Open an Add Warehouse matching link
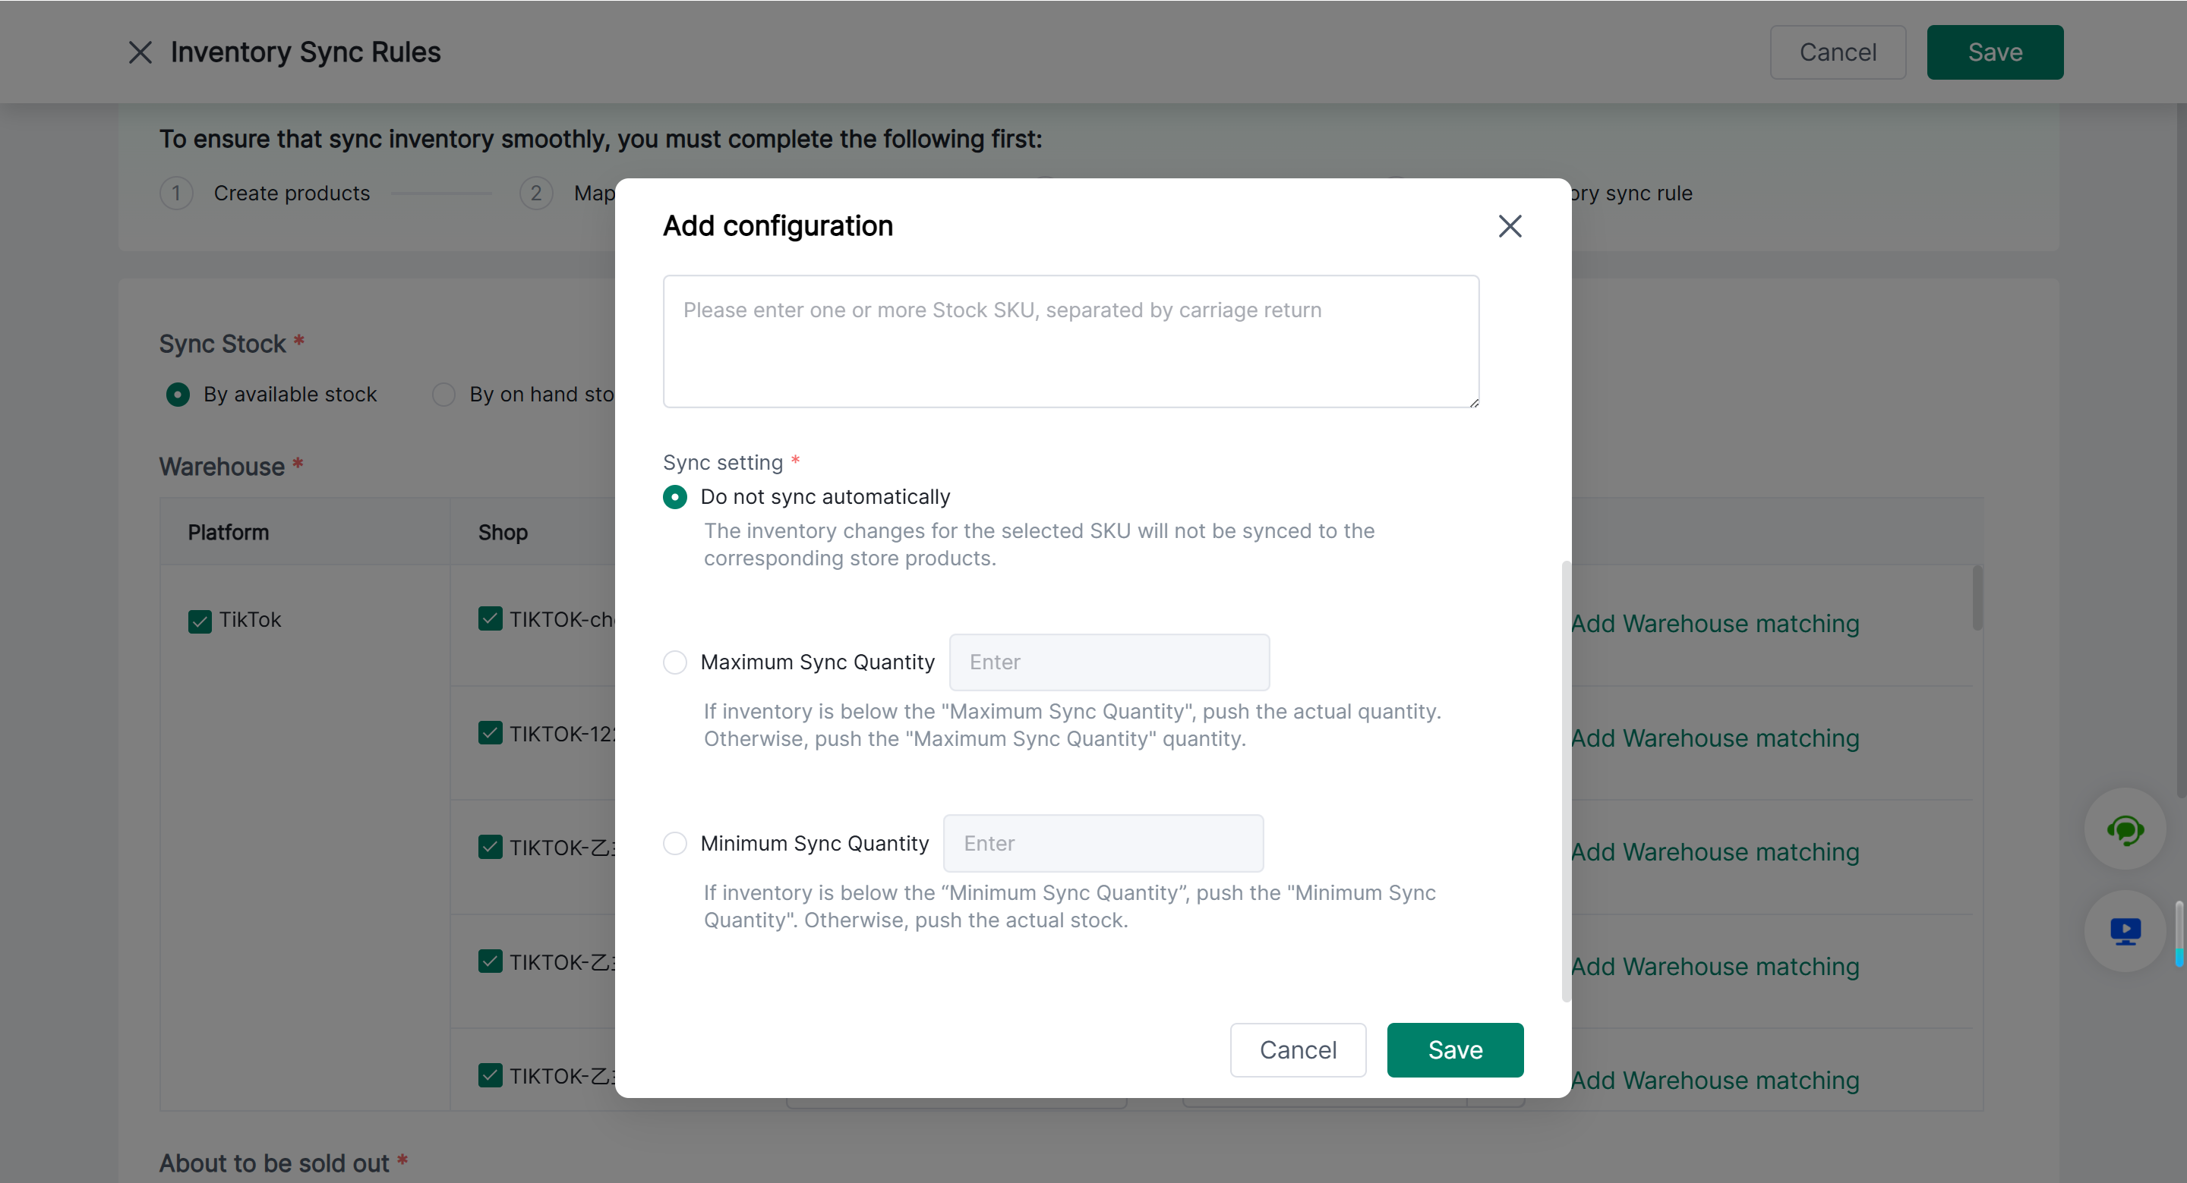The width and height of the screenshot is (2187, 1183). point(1716,623)
